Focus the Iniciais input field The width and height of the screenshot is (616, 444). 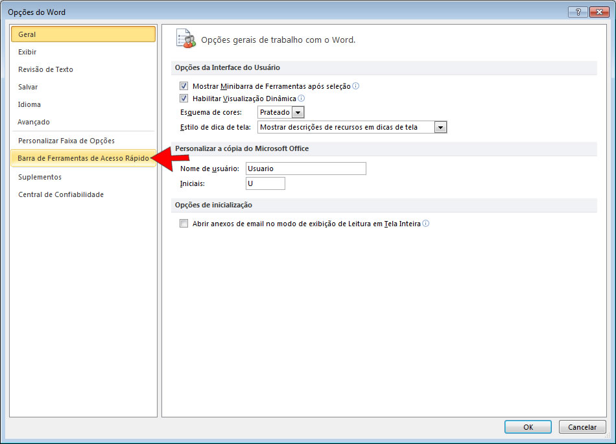[x=266, y=183]
